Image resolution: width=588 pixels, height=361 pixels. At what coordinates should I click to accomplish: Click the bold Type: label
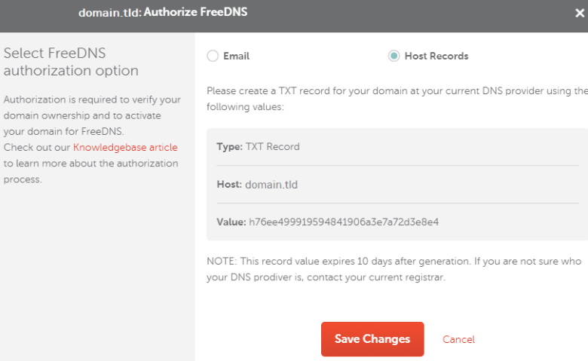click(x=229, y=146)
